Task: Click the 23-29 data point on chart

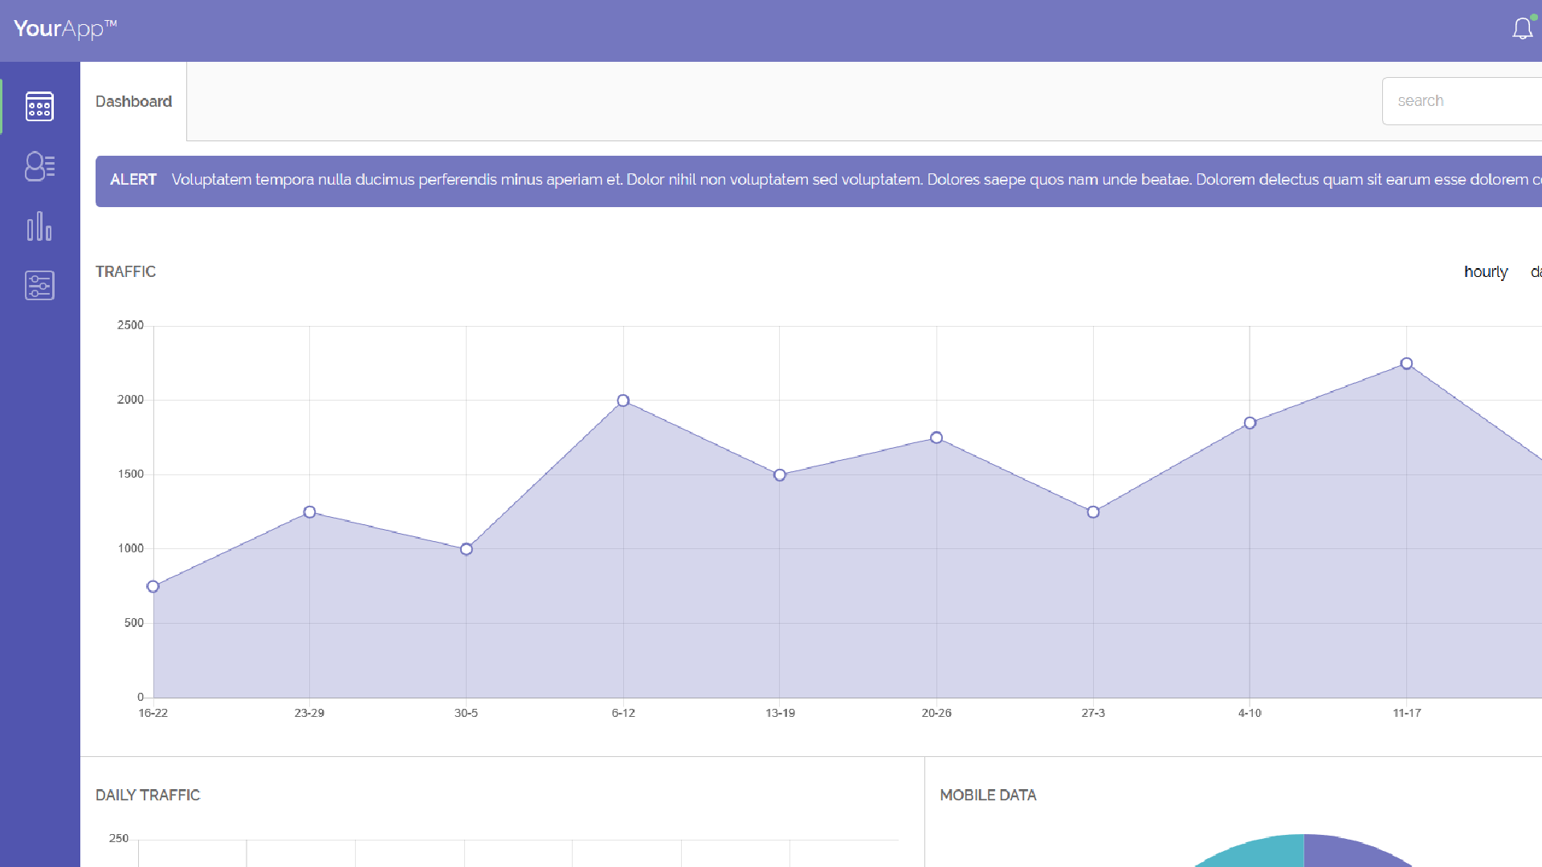Action: click(309, 512)
